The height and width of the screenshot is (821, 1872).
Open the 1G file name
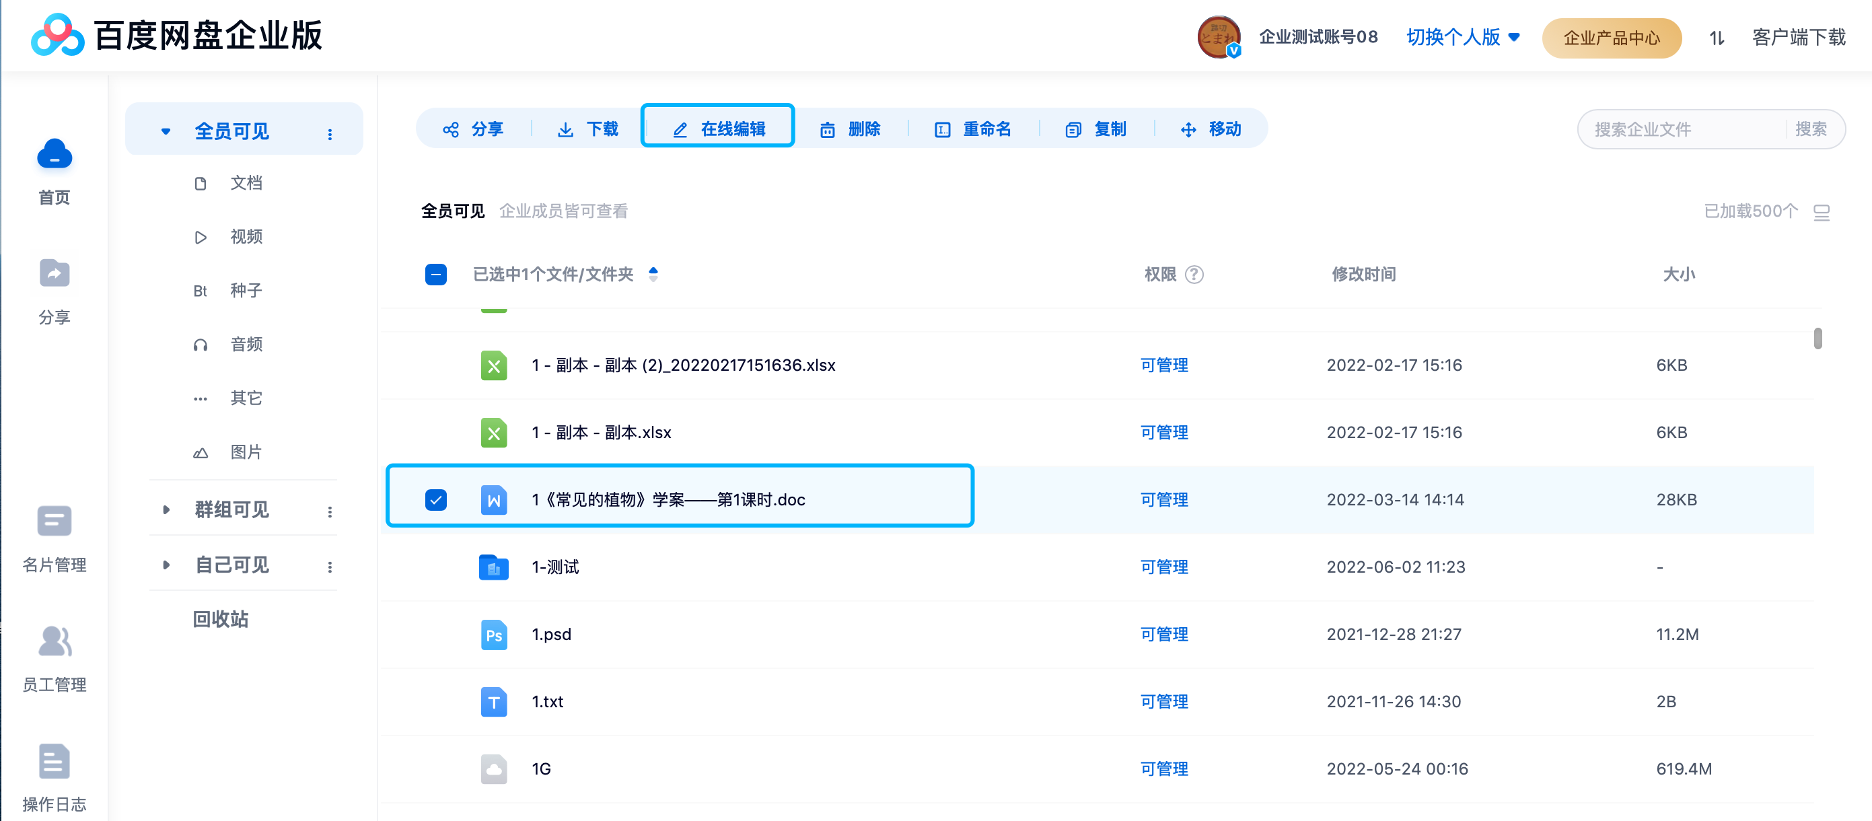click(542, 769)
